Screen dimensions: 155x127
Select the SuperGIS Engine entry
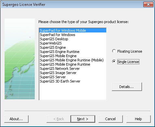73,47
